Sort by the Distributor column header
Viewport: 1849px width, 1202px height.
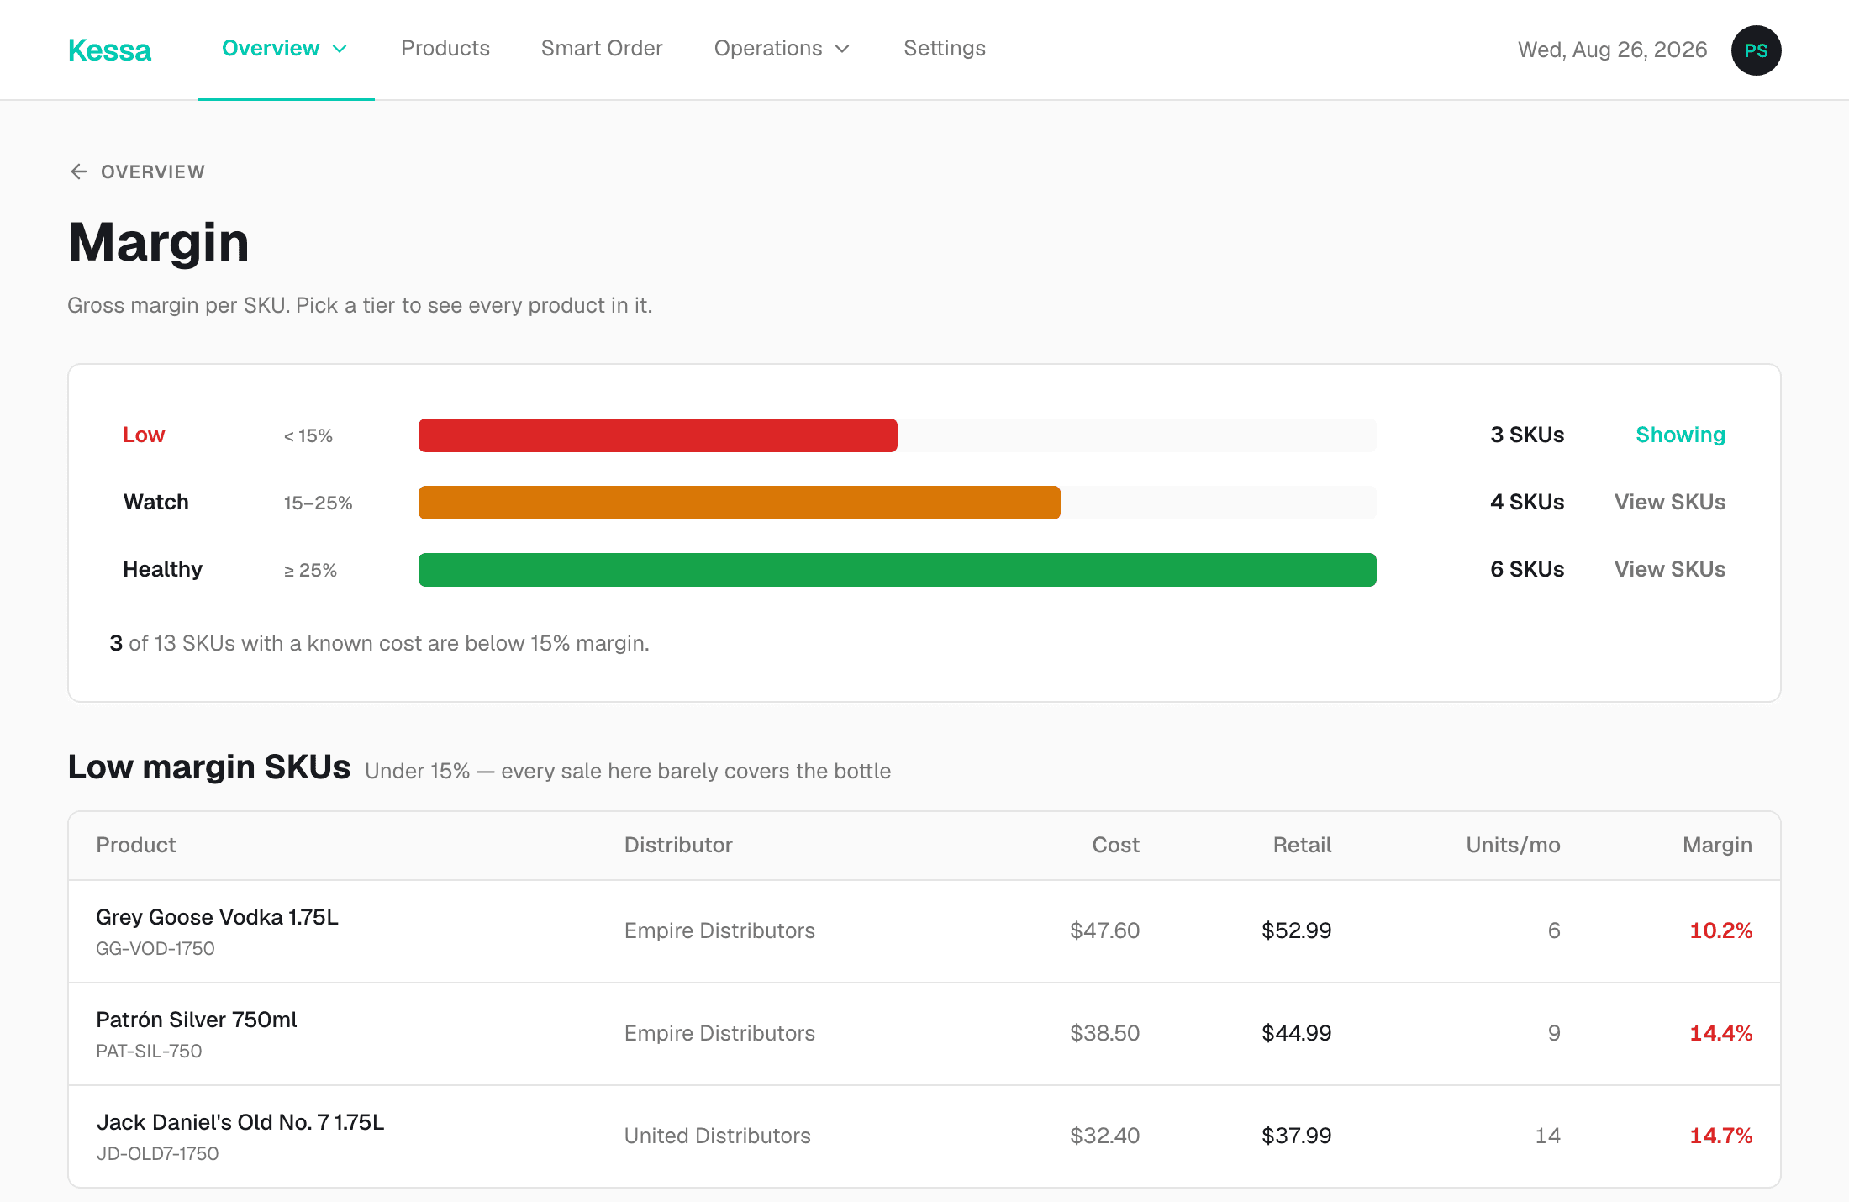point(678,845)
